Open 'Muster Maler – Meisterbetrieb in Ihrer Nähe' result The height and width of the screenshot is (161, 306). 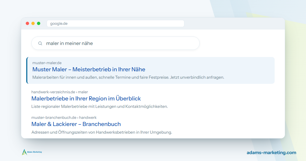pos(89,69)
